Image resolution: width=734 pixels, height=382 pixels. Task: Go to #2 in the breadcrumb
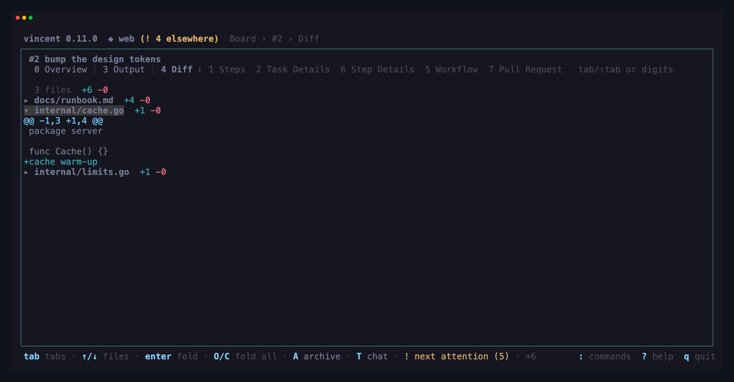[x=277, y=39]
